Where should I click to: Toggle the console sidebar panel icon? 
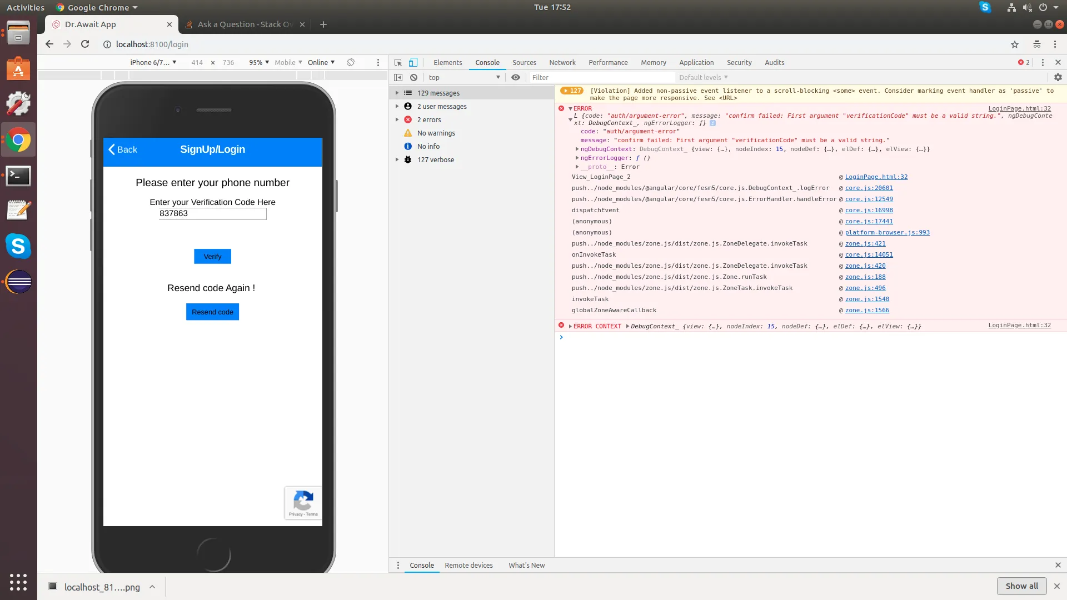[x=398, y=78]
